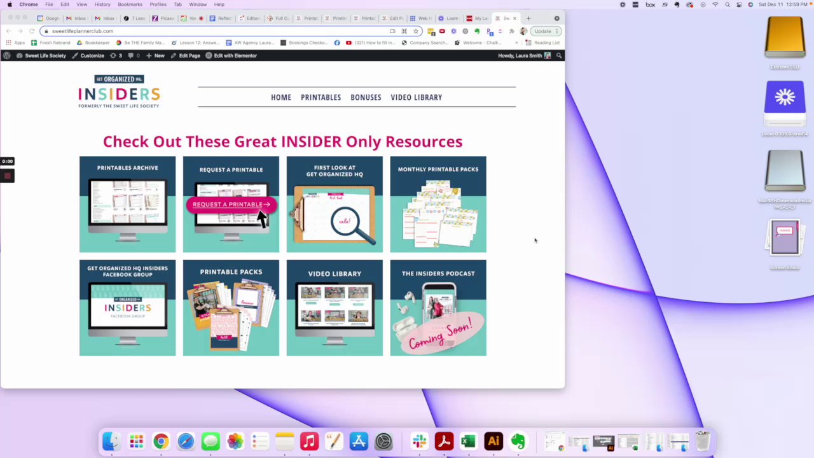The image size is (814, 458).
Task: Open the Chrome Bookmarks menu
Action: (x=130, y=4)
